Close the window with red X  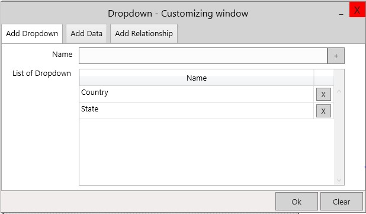tap(357, 10)
